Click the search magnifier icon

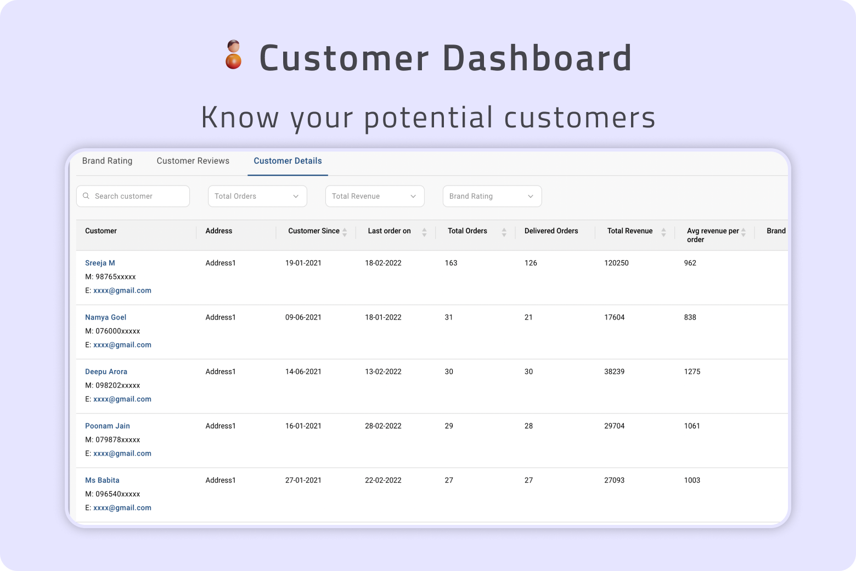click(86, 196)
